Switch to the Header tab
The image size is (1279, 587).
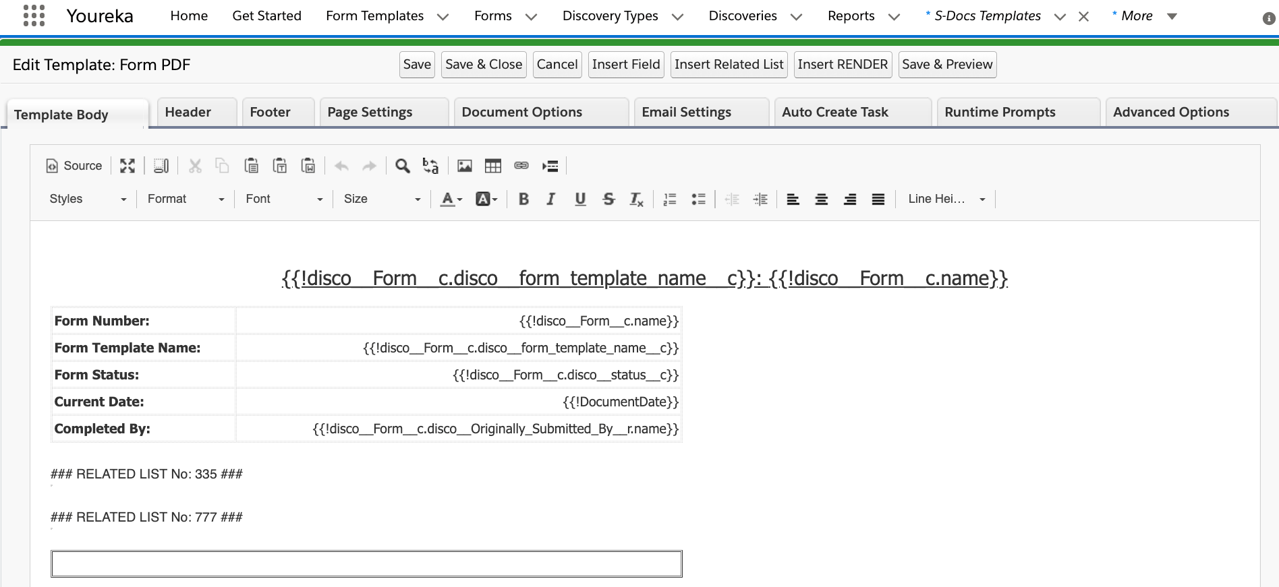point(197,112)
